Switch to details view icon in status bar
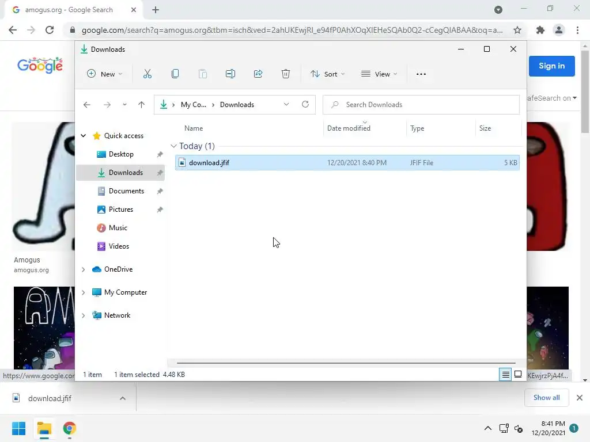The image size is (590, 442). click(x=505, y=374)
